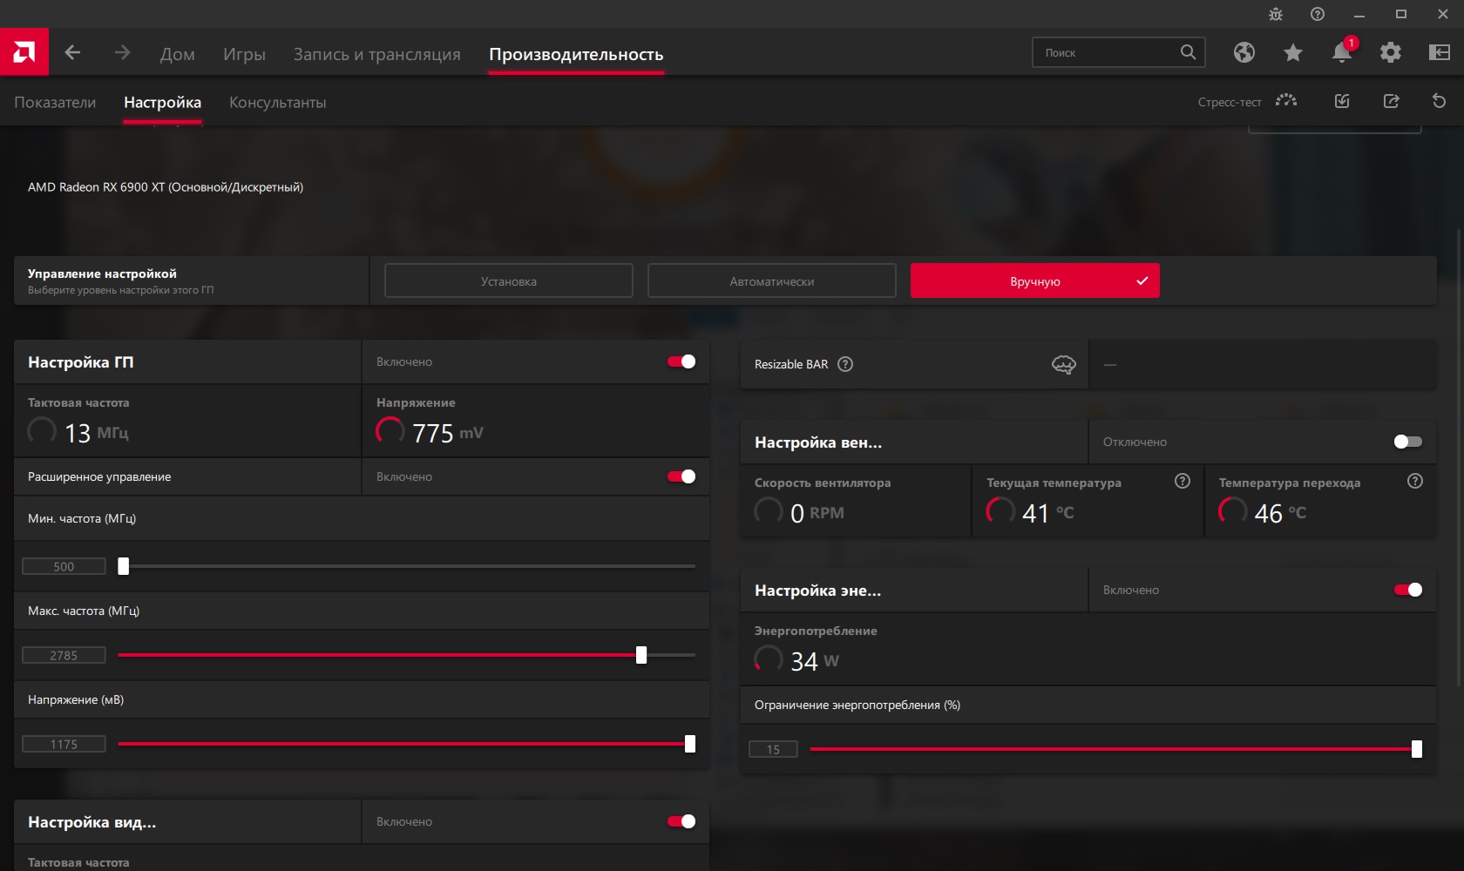Open notifications bell icon
Screen dimensions: 1464x871
(1342, 52)
